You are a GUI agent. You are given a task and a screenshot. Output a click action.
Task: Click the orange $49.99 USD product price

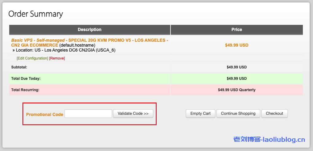237,45
